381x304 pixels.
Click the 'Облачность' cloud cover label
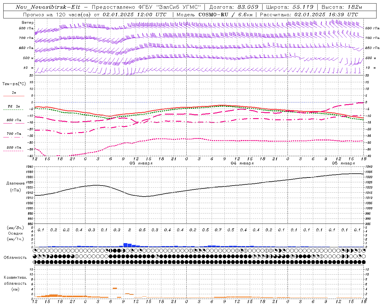15,258
